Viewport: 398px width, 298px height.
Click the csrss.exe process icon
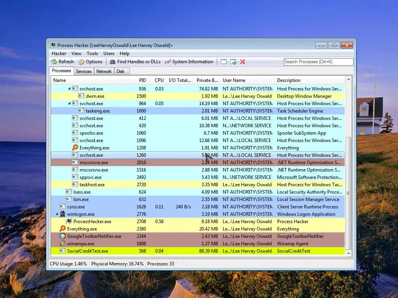pyautogui.click(x=63, y=206)
